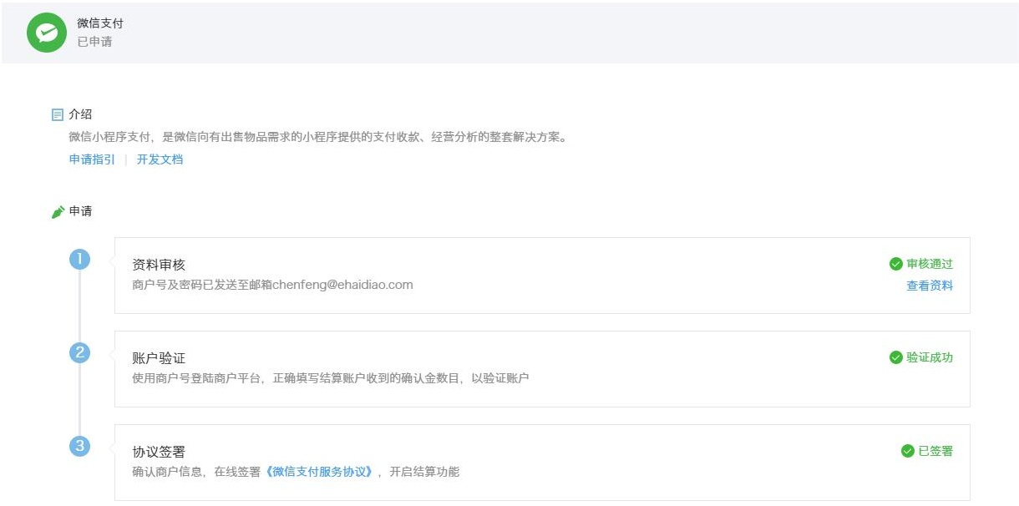Click the green check icon beside 验证成功
Image resolution: width=1019 pixels, height=506 pixels.
pos(896,357)
